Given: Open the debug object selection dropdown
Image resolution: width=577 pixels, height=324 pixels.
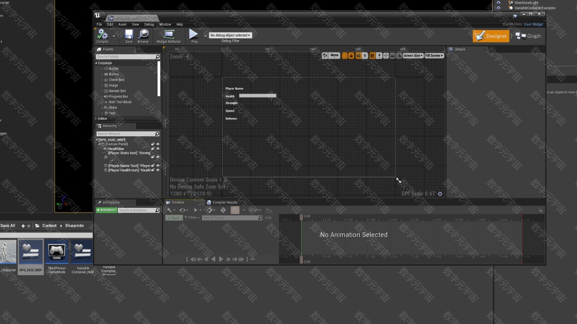Looking at the screenshot, I should (230, 35).
